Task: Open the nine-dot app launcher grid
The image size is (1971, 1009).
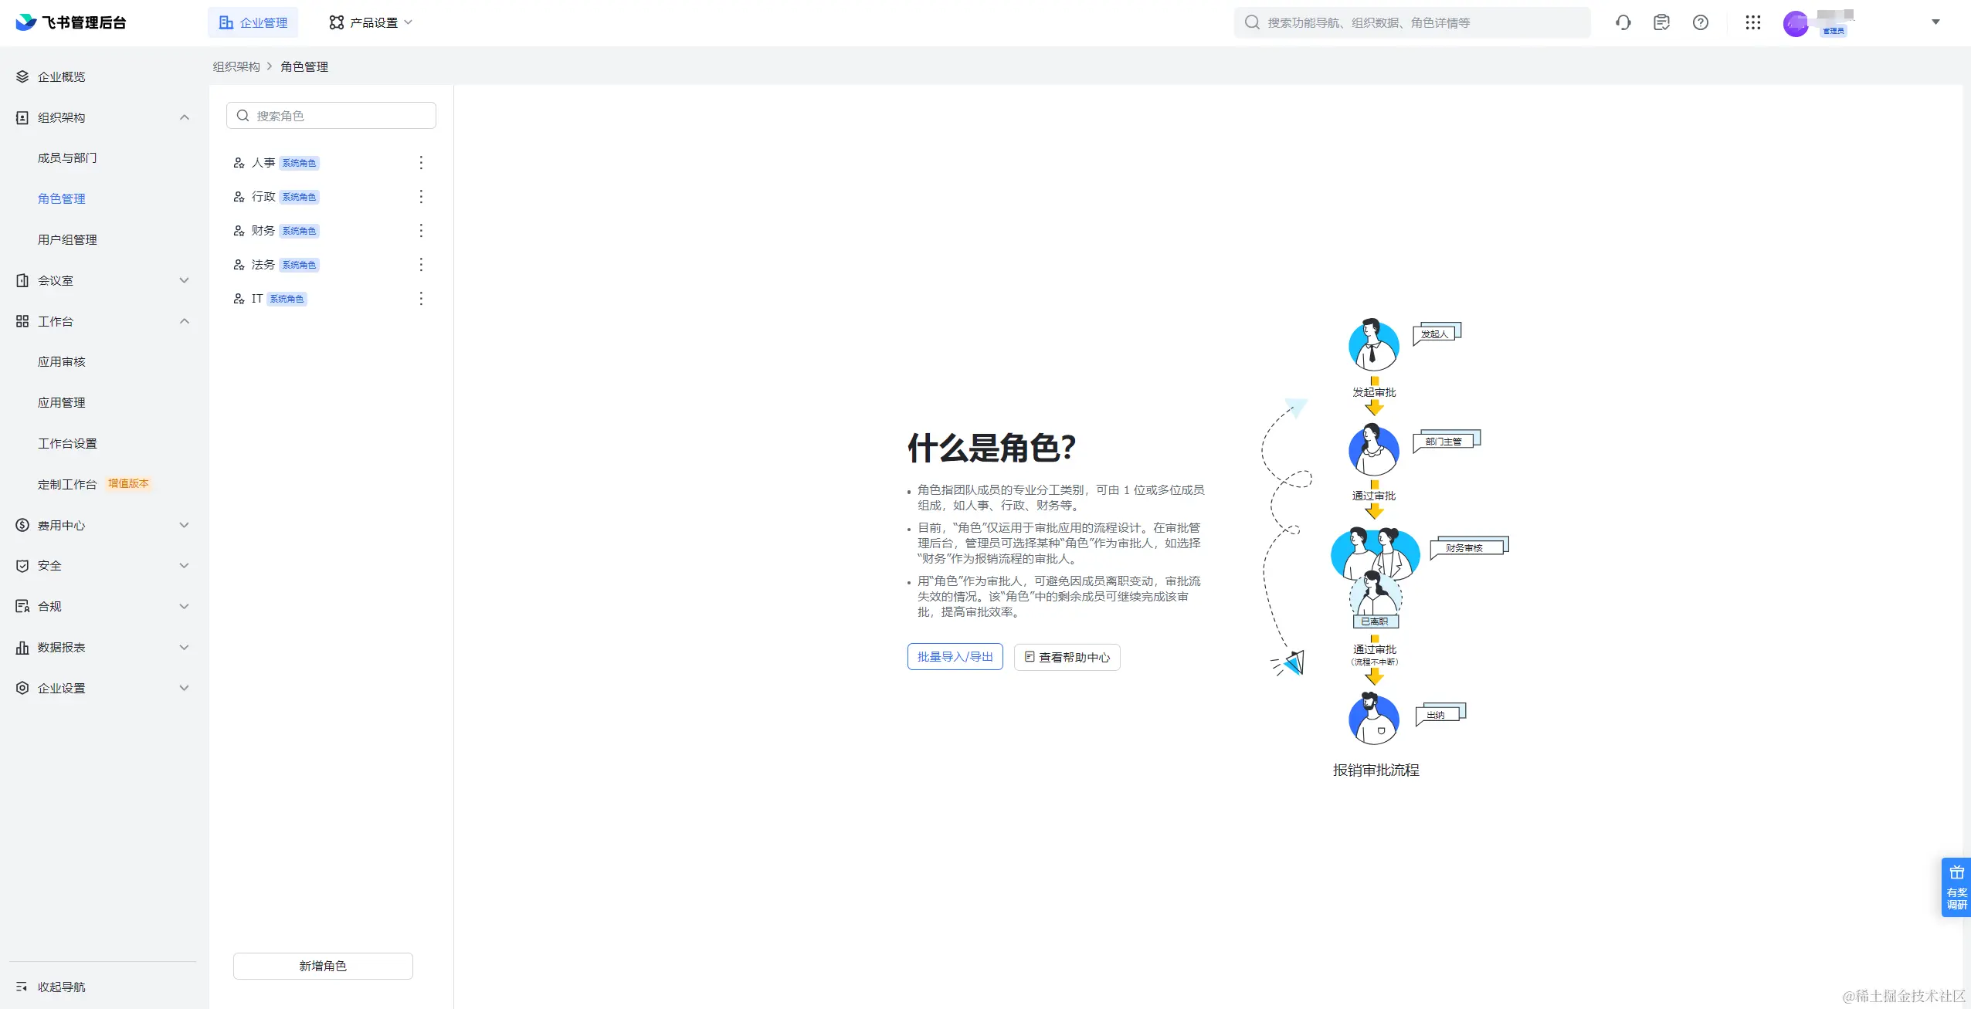Action: (1752, 22)
